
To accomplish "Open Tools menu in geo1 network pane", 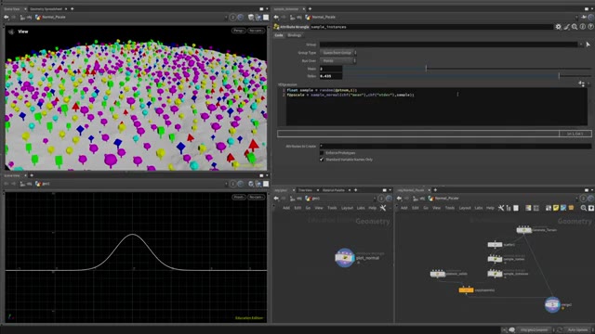I will pyautogui.click(x=332, y=208).
